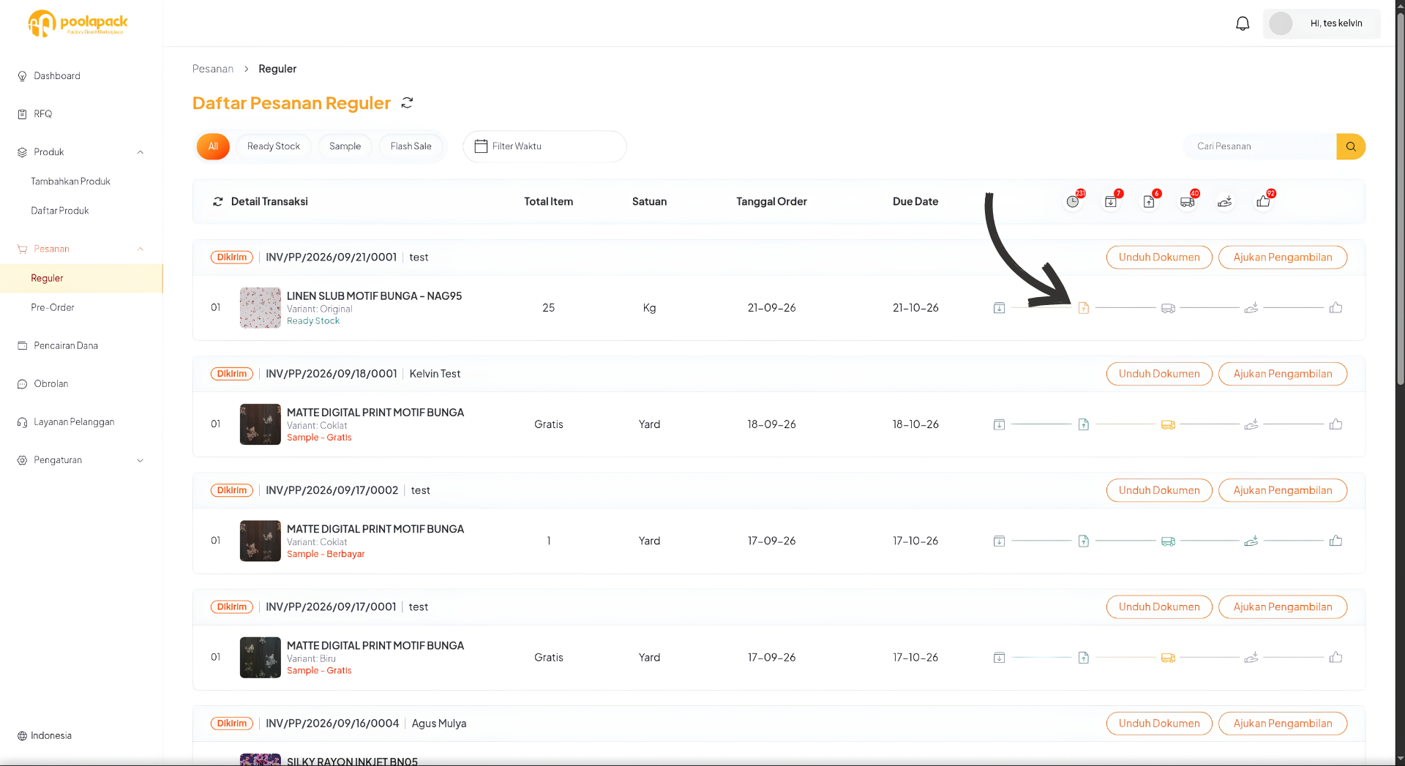Click the Dashboard sidebar icon
Screen dimensions: 1405x766
[22, 76]
